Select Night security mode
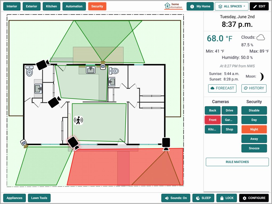Screen dimensions: 272x204 (254, 129)
